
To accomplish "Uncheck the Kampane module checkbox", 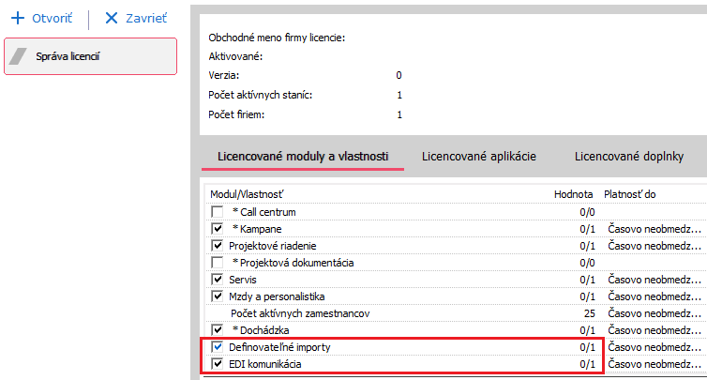I will coord(218,229).
